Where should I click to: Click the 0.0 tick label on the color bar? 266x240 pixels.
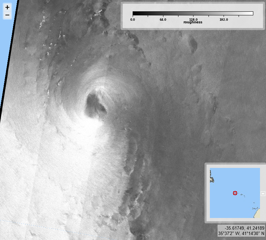click(133, 20)
